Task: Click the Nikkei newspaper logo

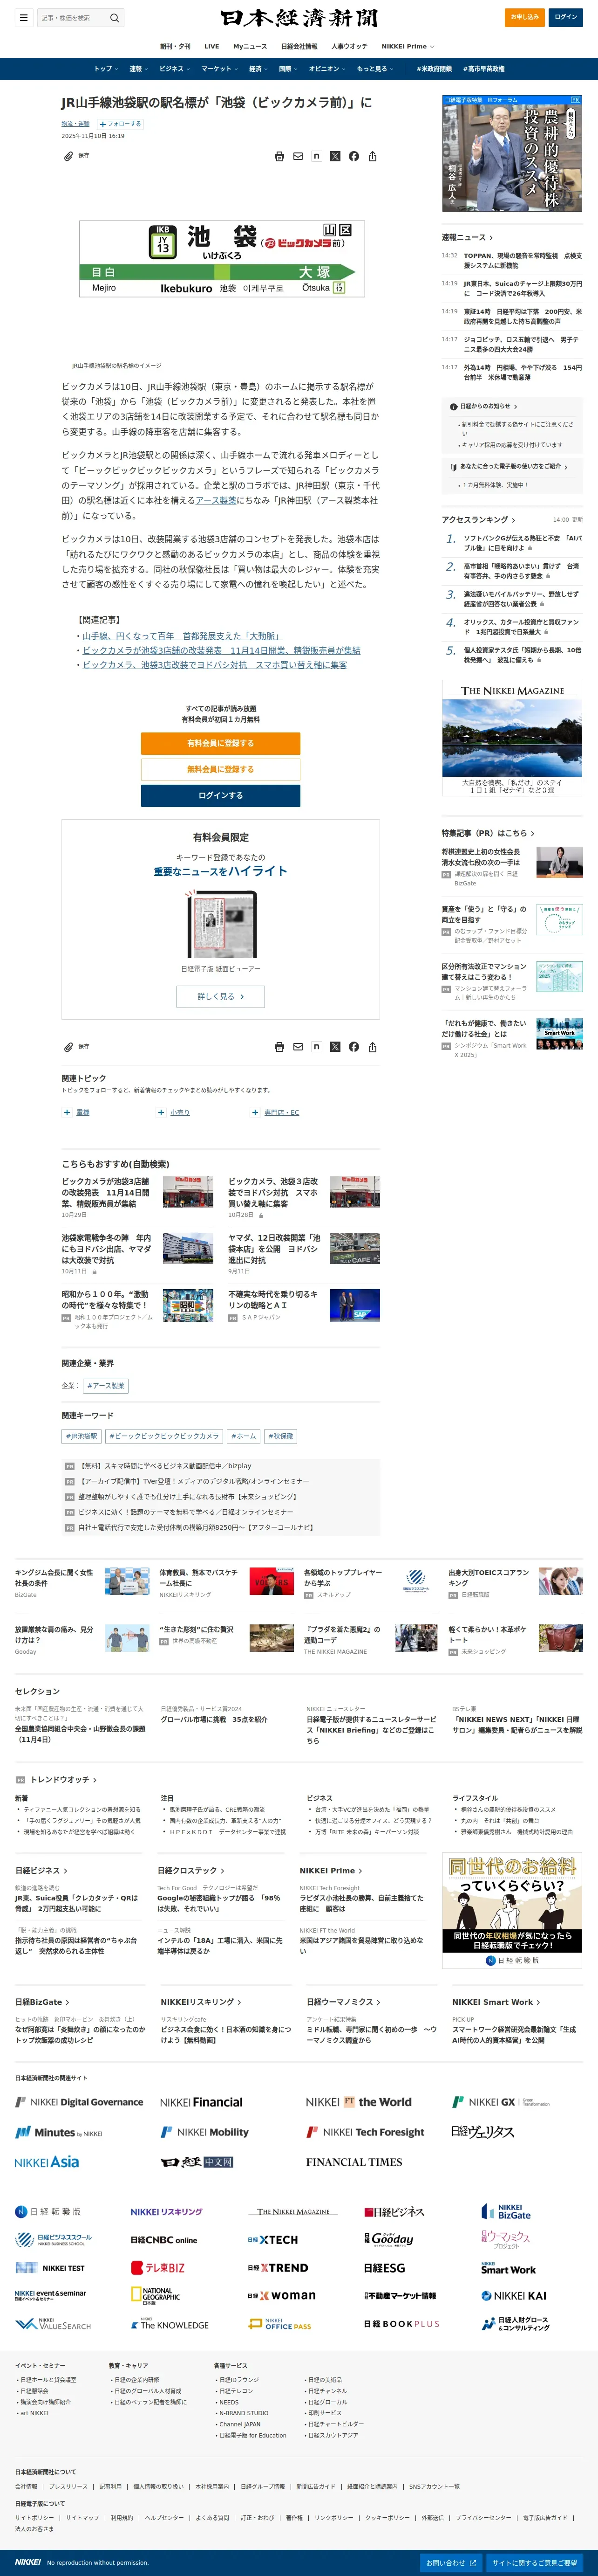Action: pos(299,18)
